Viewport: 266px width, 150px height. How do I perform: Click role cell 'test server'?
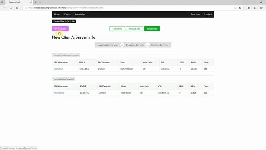click(x=126, y=93)
